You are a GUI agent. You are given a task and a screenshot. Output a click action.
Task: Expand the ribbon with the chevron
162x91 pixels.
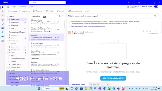pos(161,12)
